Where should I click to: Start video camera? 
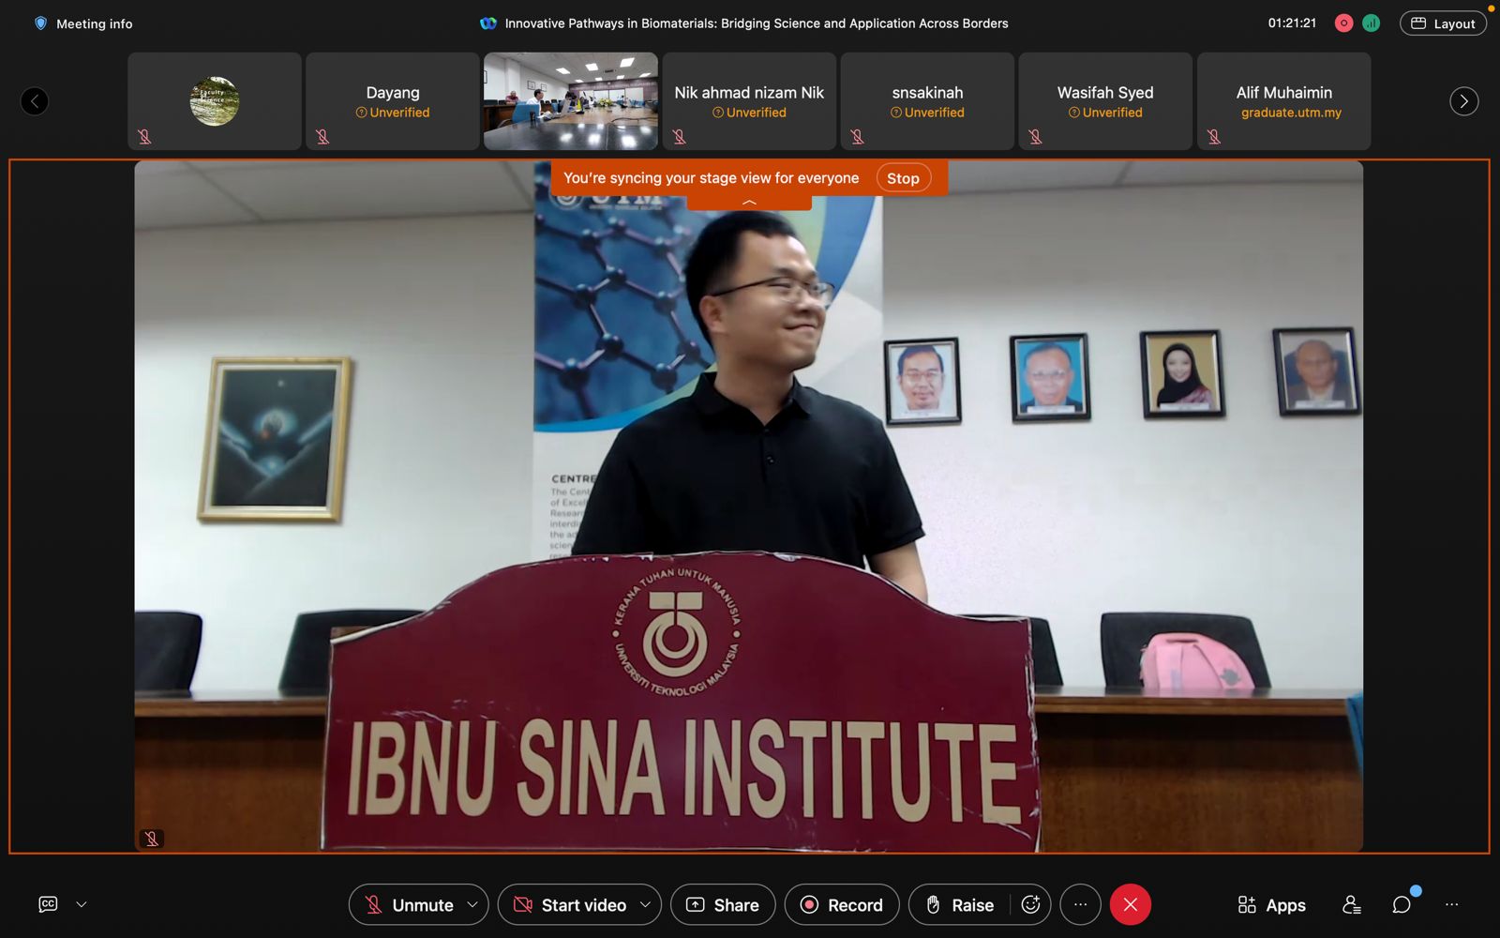[x=570, y=905]
